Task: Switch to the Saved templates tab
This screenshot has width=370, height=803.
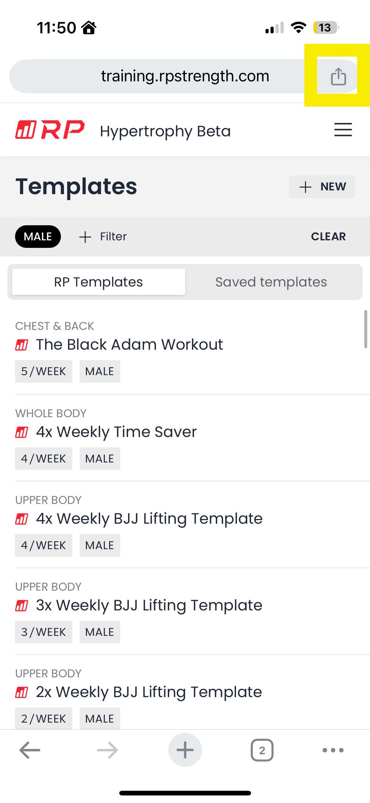Action: pos(271,282)
